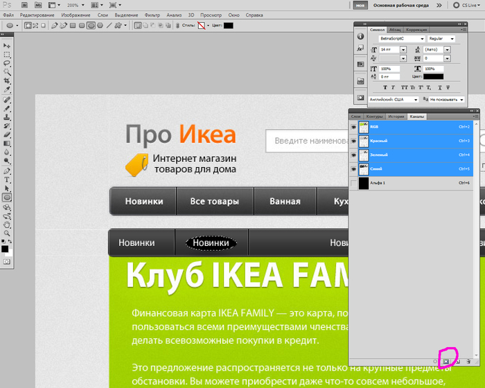Click the toolbox foreground color swatch

click(x=5, y=249)
